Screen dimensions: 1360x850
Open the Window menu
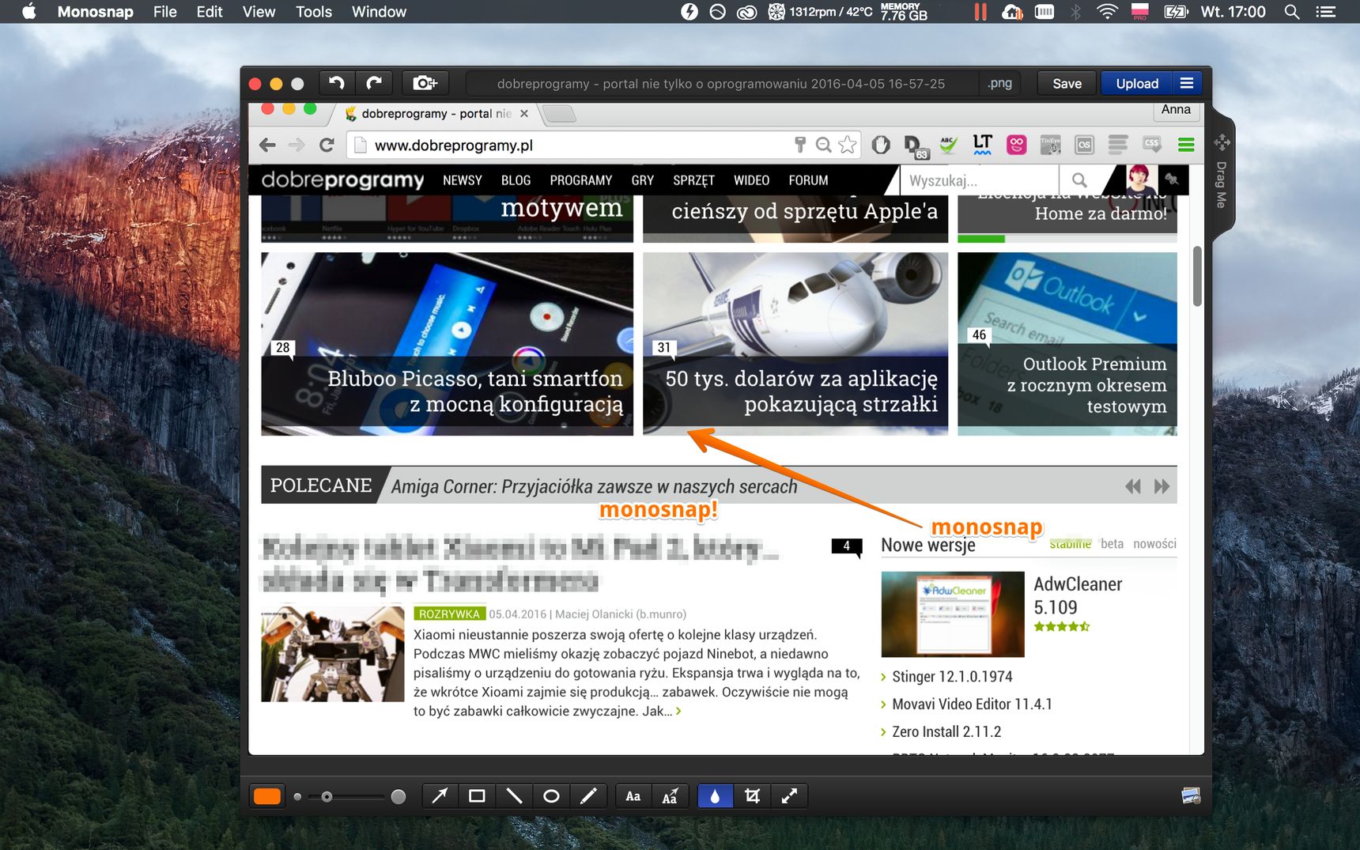379,12
